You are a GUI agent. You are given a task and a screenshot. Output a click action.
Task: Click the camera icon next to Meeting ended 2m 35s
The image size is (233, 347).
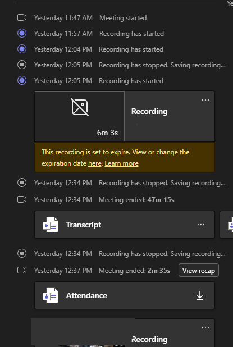click(x=22, y=270)
